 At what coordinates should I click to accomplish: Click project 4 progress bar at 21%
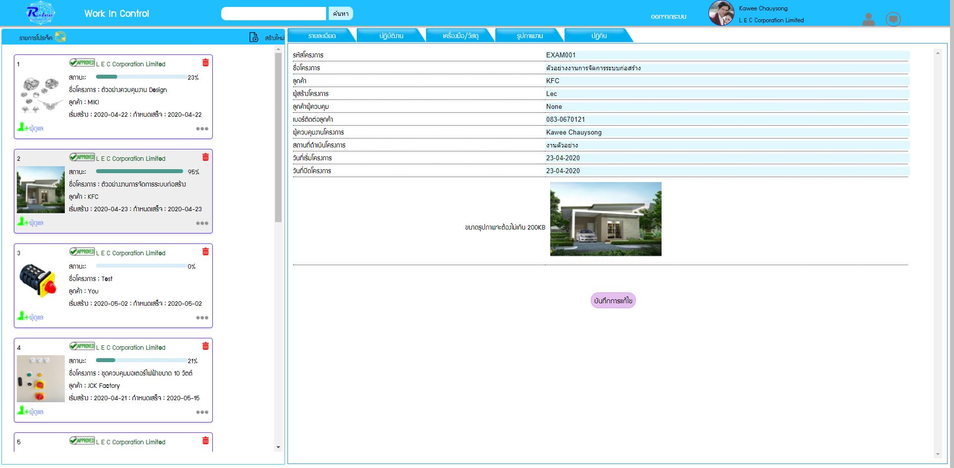tap(141, 360)
